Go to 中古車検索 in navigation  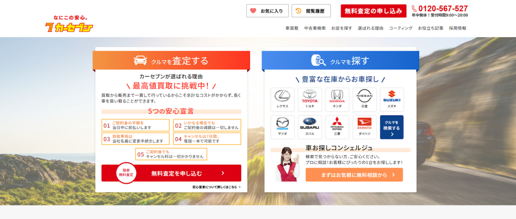click(x=315, y=28)
